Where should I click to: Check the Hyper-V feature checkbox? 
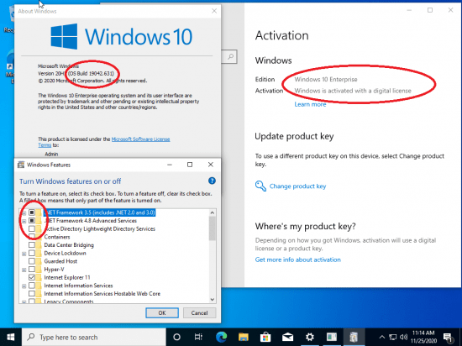pos(32,269)
